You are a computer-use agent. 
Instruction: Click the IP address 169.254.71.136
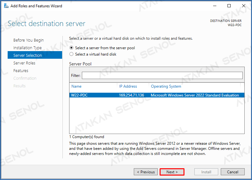[x=132, y=95]
